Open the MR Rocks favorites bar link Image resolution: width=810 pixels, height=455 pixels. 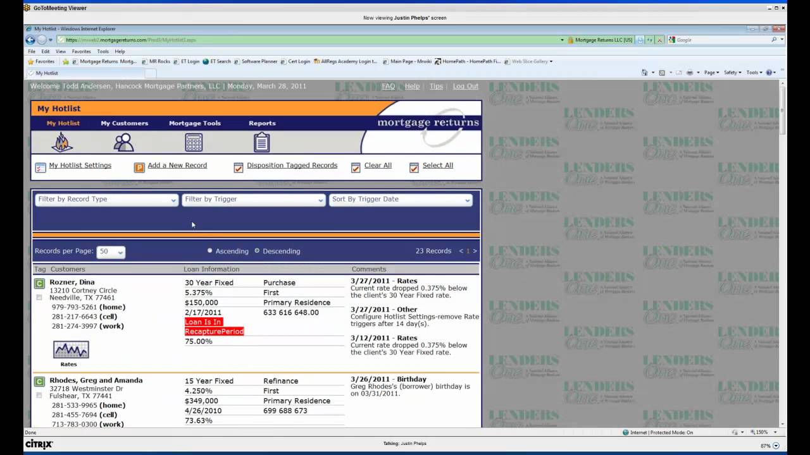coord(156,61)
